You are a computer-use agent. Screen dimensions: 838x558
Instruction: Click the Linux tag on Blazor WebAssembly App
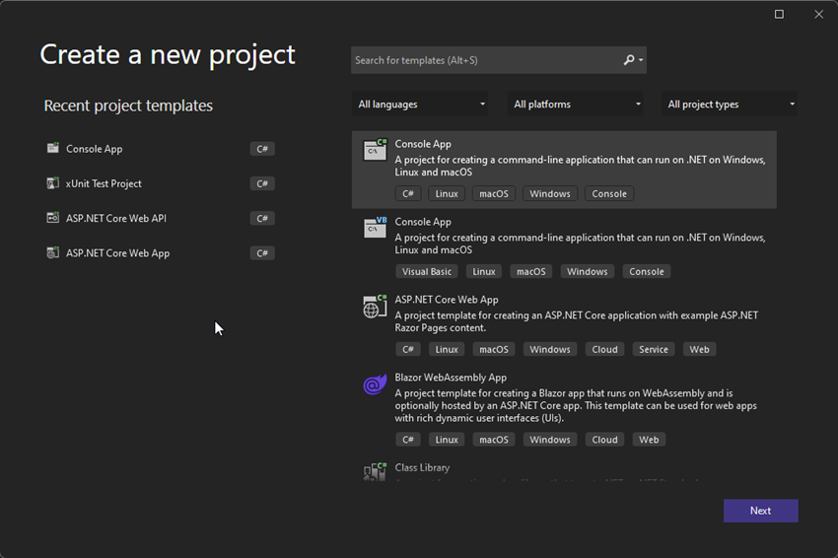click(x=447, y=440)
